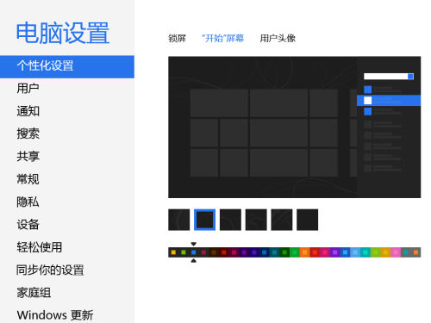Go to 同步你的设置 section
This screenshot has height=323, width=431.
point(50,270)
